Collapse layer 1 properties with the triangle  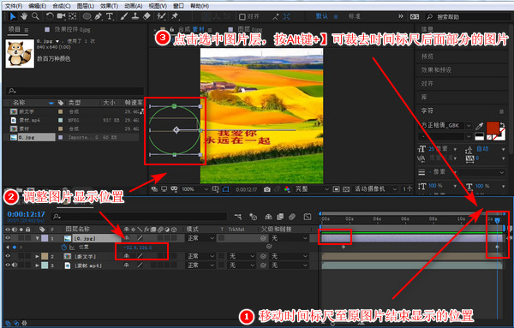pyautogui.click(x=38, y=238)
